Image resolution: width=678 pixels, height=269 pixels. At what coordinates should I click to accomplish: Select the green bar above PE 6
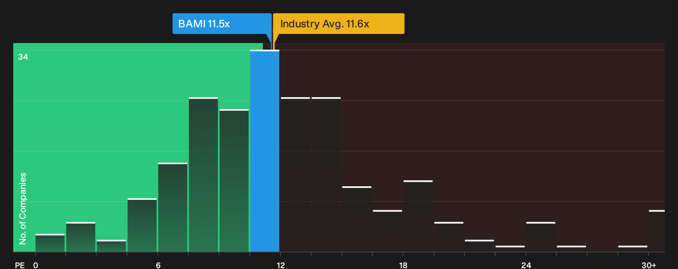tap(173, 207)
